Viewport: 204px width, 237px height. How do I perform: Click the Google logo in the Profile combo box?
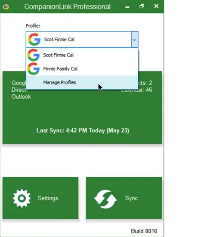pyautogui.click(x=34, y=40)
